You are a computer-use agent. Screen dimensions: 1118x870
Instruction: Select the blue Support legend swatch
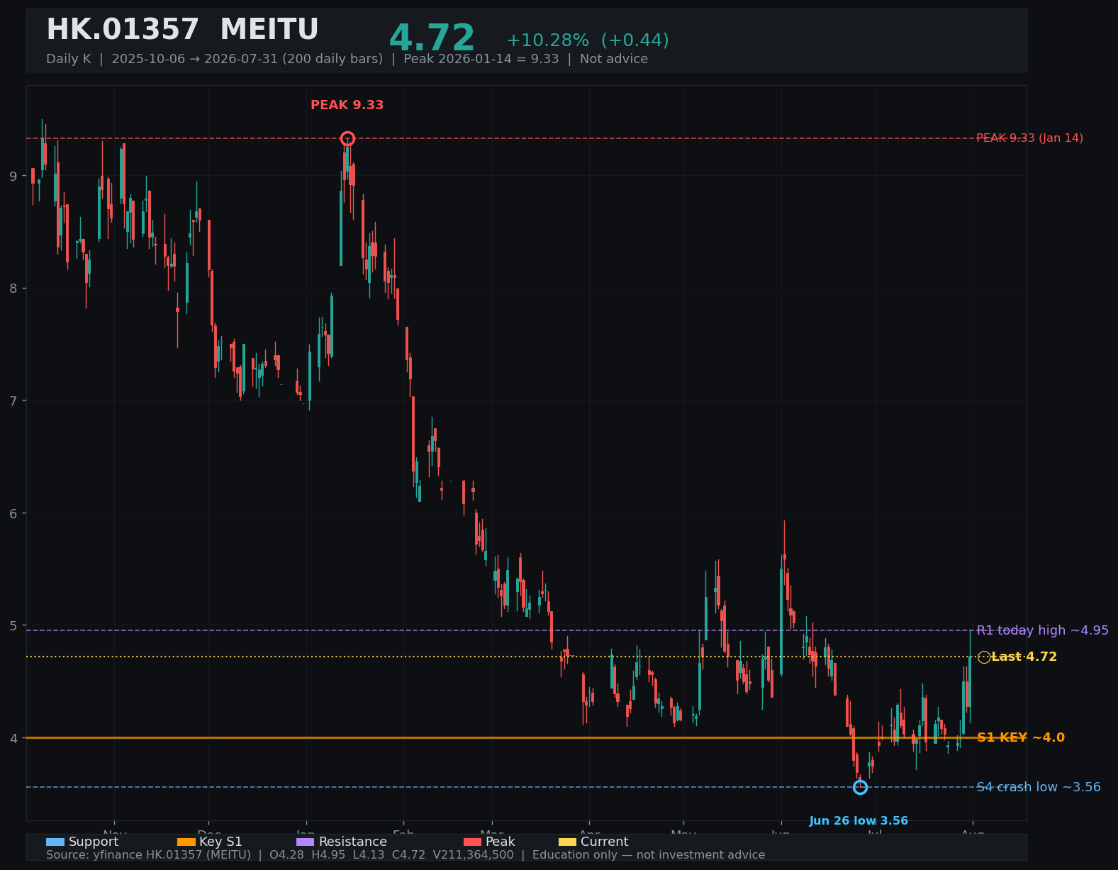point(55,842)
